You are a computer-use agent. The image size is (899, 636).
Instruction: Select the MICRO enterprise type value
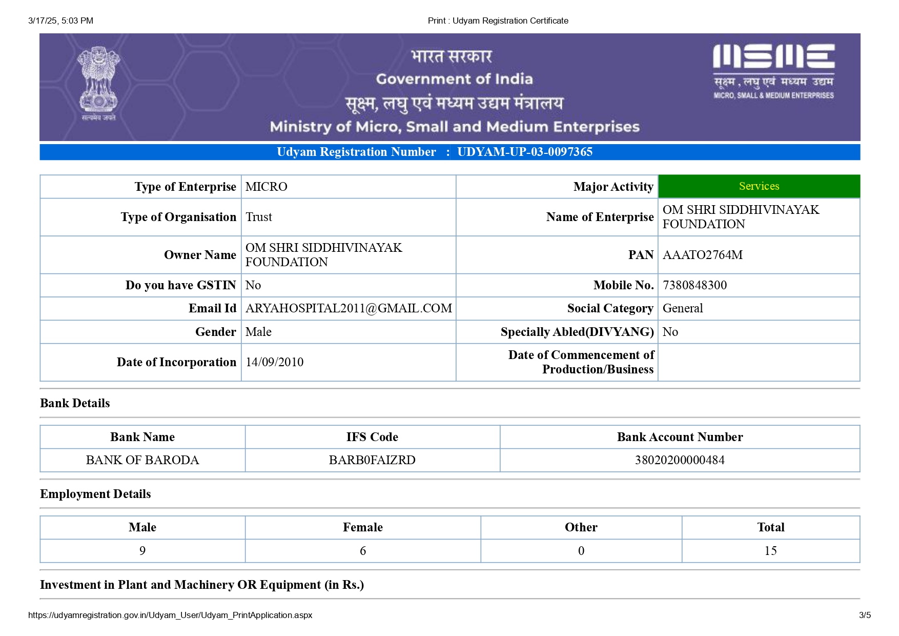pos(267,187)
